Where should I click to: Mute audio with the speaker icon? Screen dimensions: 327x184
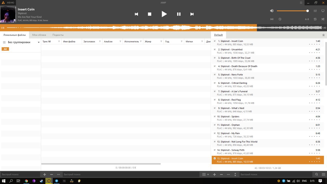pos(272,11)
